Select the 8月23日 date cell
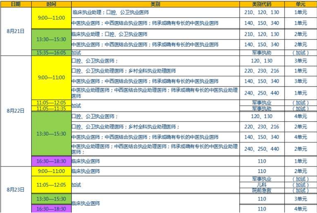317x213 pixels. [16, 189]
